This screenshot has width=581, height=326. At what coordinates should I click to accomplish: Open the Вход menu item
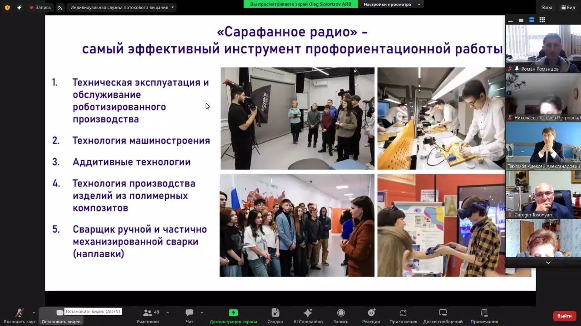(x=547, y=8)
